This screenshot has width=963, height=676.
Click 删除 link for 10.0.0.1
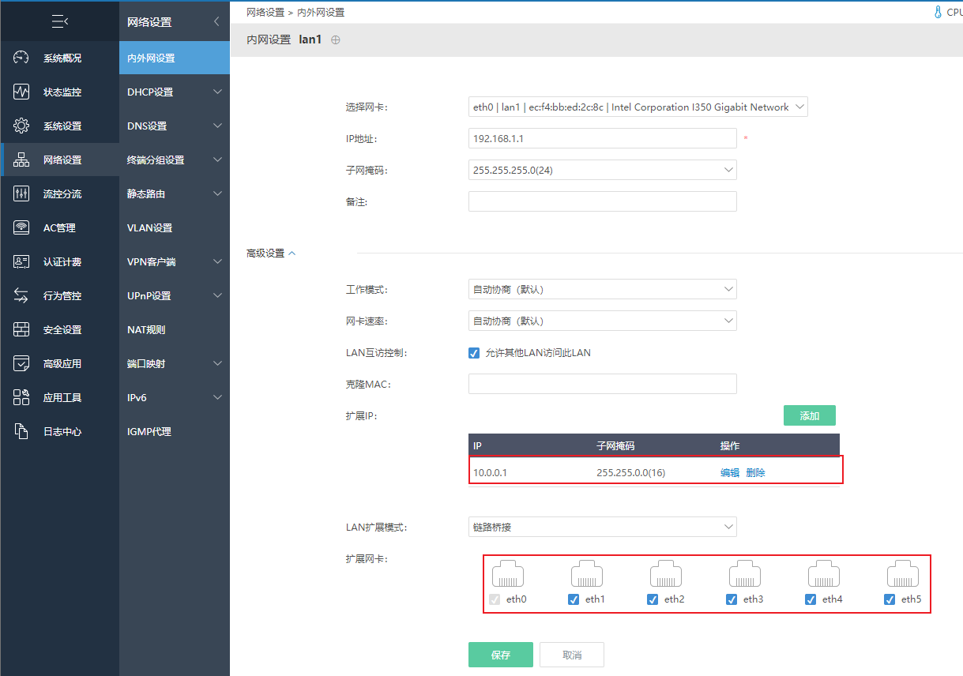point(756,473)
